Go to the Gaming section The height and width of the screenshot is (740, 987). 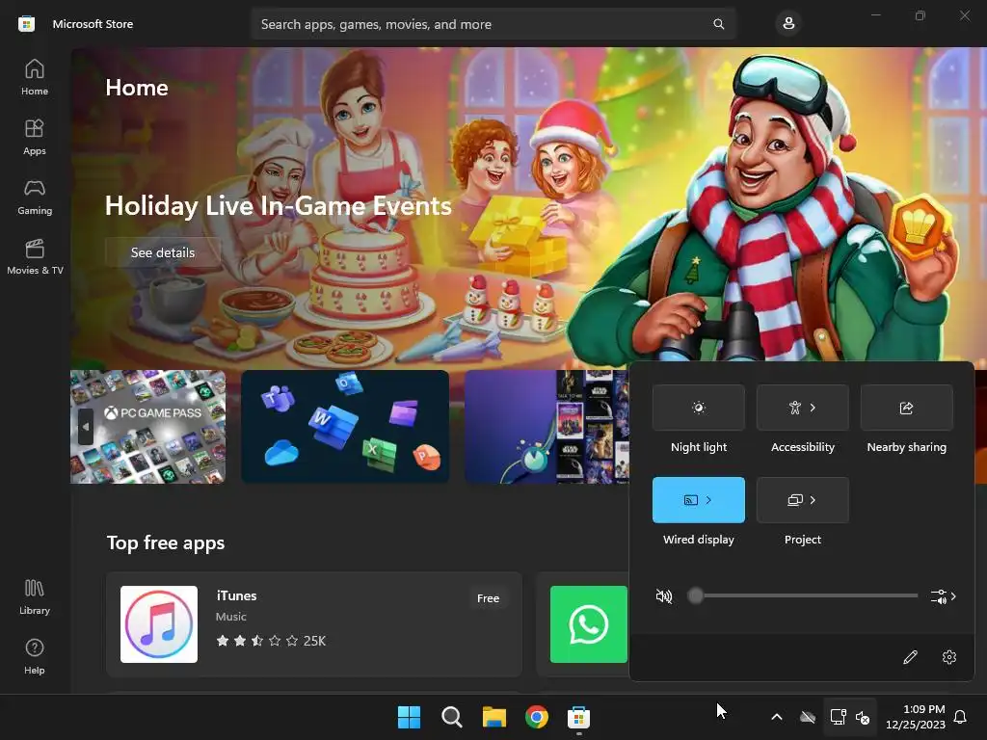pyautogui.click(x=35, y=197)
